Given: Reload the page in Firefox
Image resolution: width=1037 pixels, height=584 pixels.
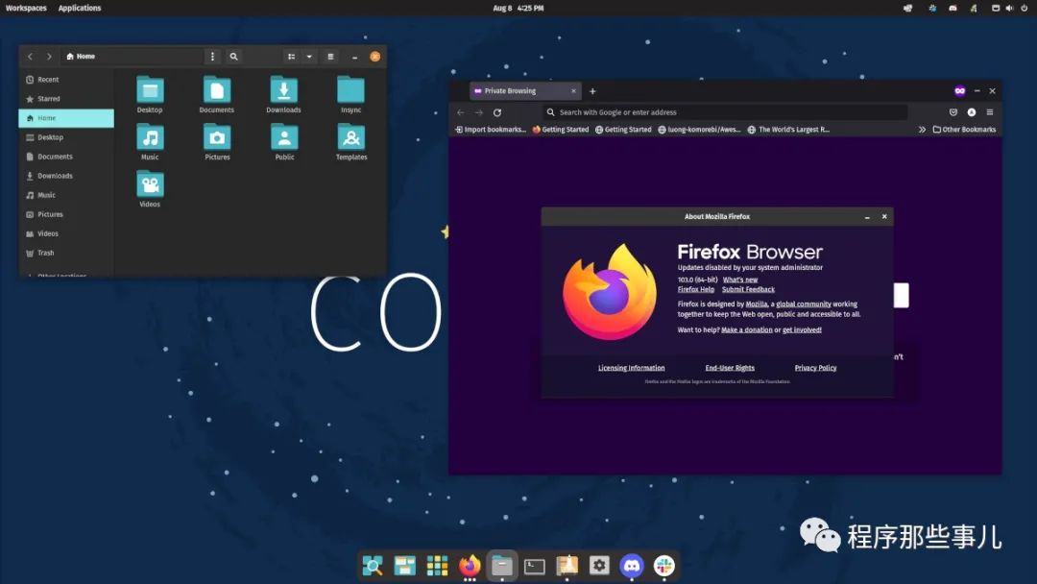Looking at the screenshot, I should [497, 112].
